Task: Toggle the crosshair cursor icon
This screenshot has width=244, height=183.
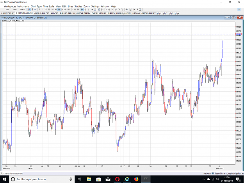Action: coord(82,9)
